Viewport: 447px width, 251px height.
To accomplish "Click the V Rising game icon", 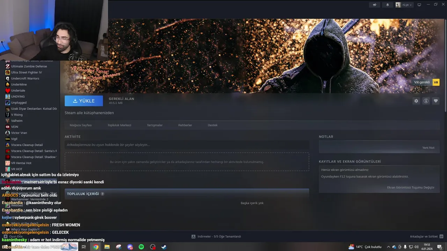I will (x=8, y=115).
